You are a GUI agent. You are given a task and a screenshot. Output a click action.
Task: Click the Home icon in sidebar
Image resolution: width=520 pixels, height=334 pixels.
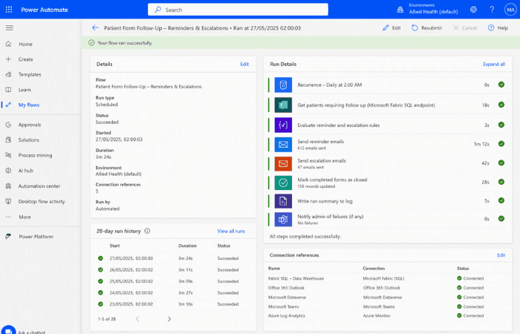tap(9, 44)
